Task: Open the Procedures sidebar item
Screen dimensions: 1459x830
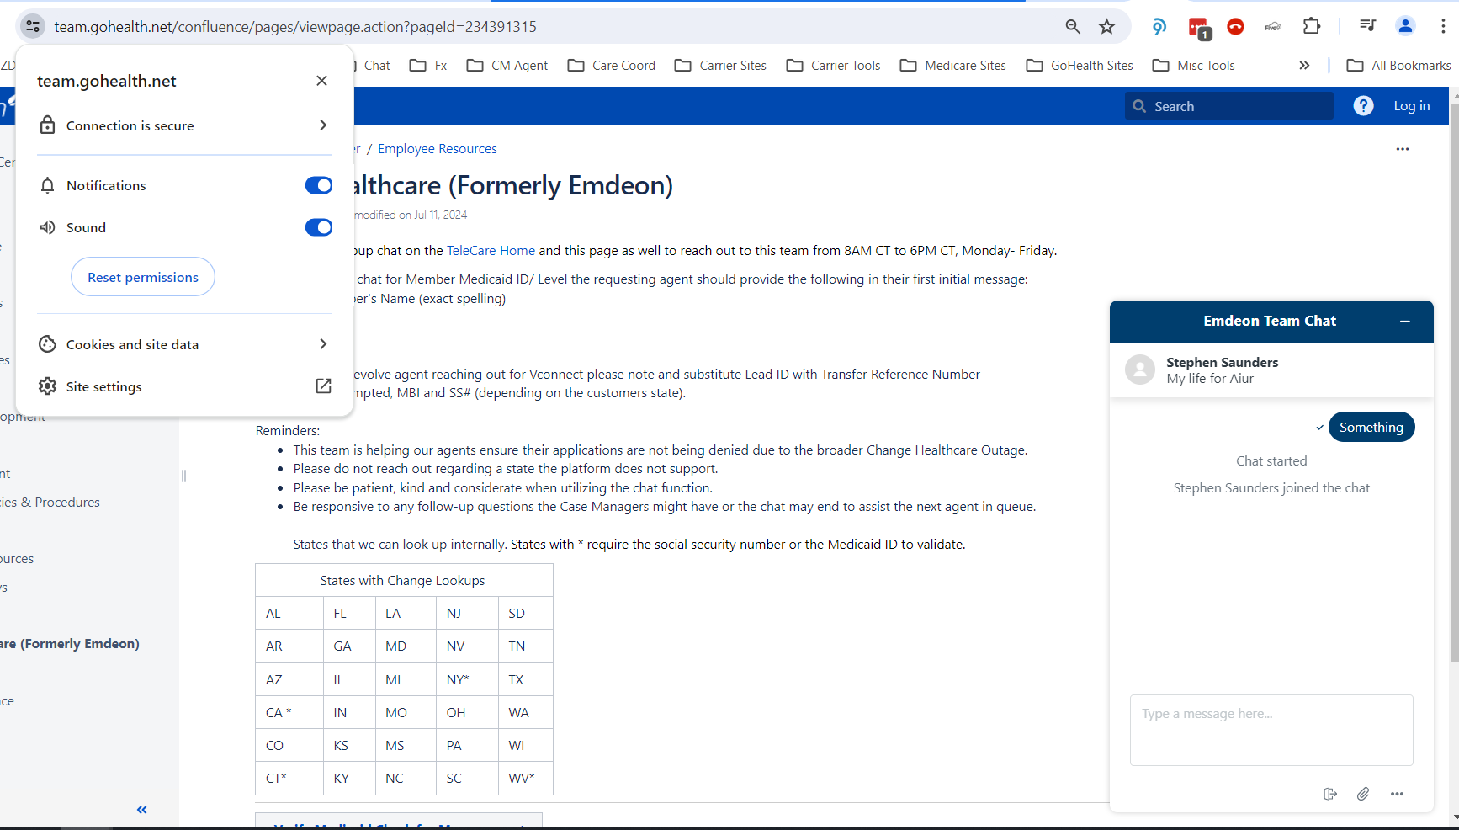Action: (x=50, y=503)
